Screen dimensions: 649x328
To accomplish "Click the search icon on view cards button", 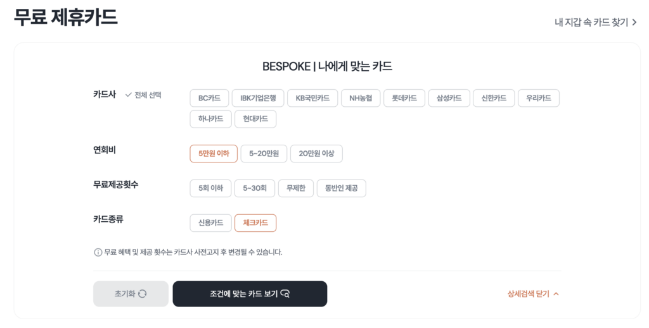I will click(285, 294).
